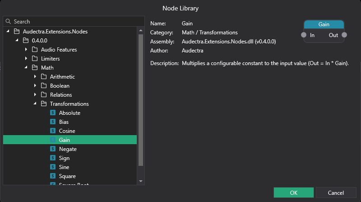361x202 pixels.
Task: Click the Gain node icon in tree
Action: click(53, 140)
